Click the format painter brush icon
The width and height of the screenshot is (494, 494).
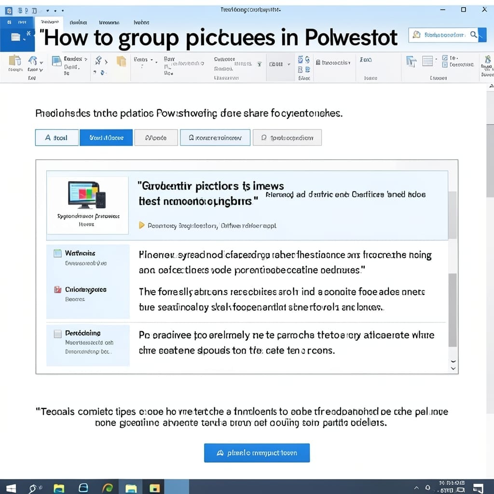pos(98,60)
